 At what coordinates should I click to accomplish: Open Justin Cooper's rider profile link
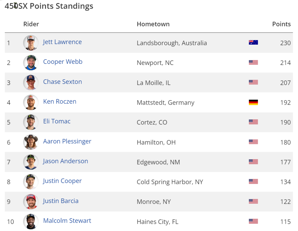pyautogui.click(x=62, y=181)
